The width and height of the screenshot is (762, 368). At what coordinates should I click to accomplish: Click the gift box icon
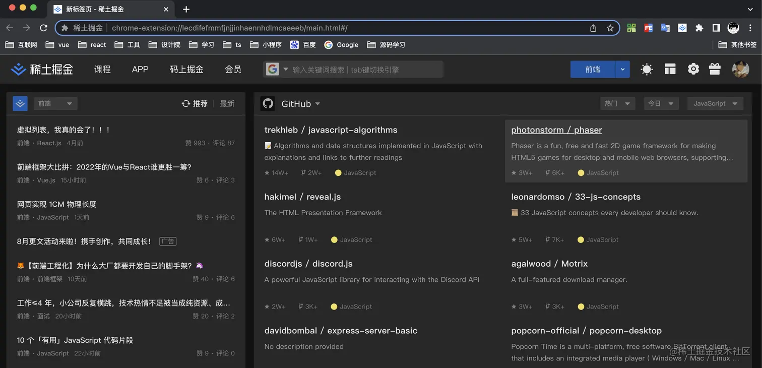tap(715, 69)
